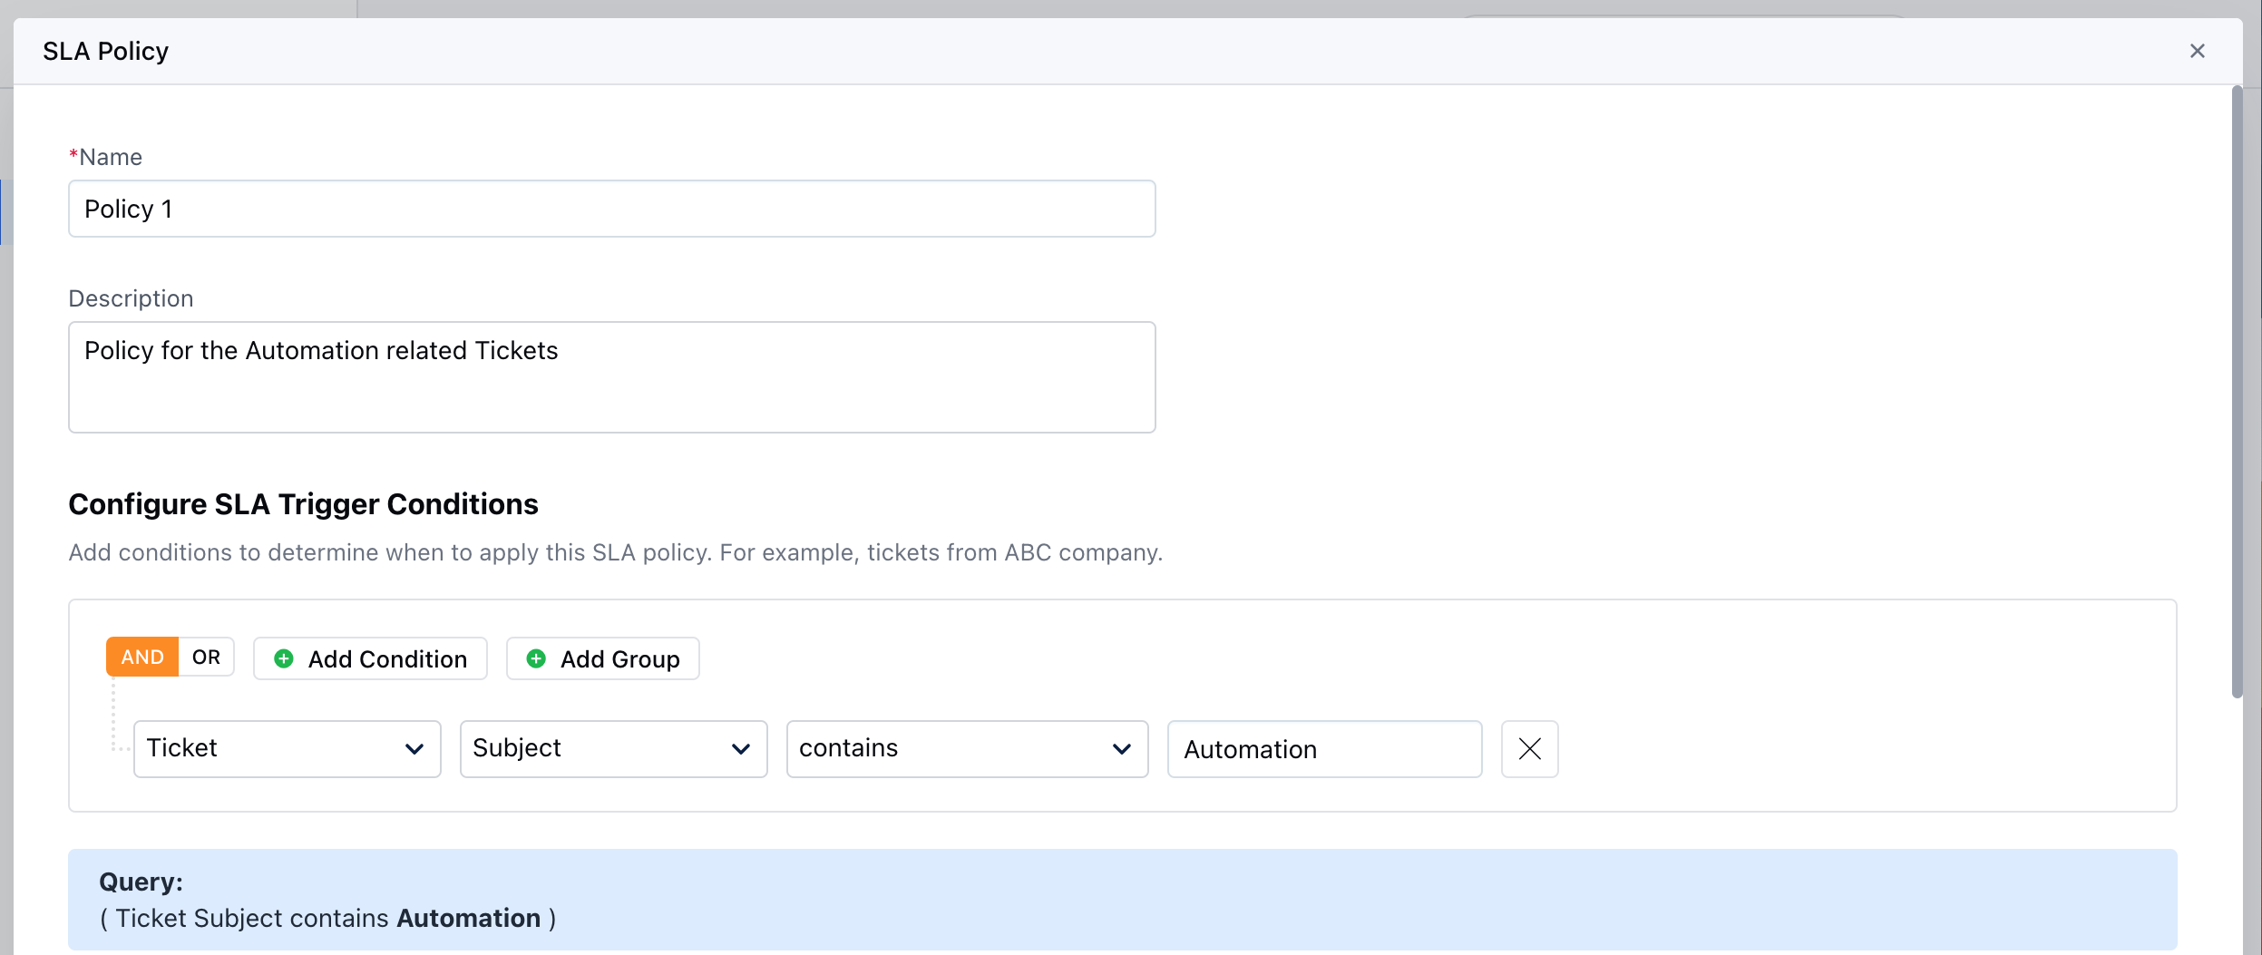Click the chevron arrow in the Subject dropdown
The width and height of the screenshot is (2262, 955).
tap(741, 749)
